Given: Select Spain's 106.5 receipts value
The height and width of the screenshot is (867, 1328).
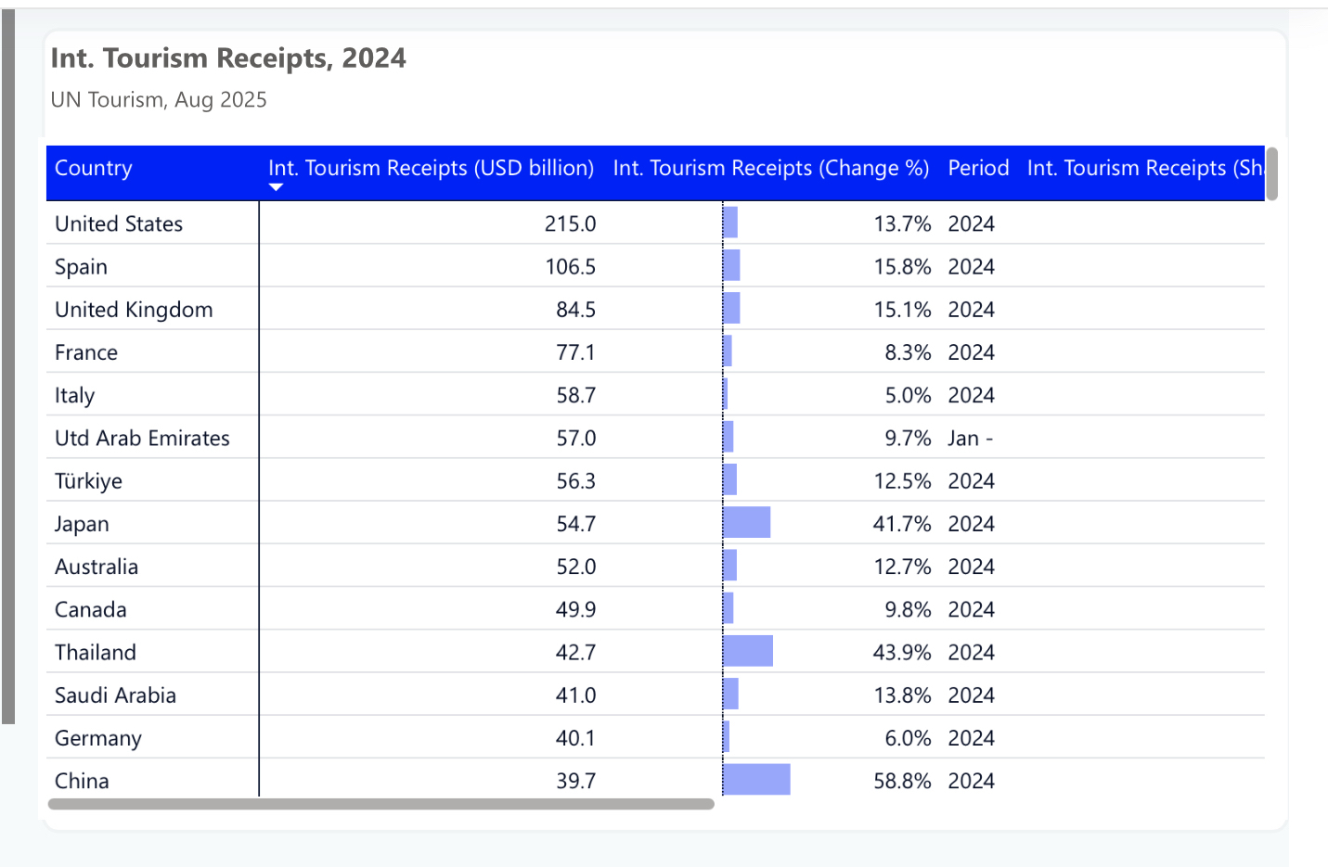Looking at the screenshot, I should click(x=570, y=267).
